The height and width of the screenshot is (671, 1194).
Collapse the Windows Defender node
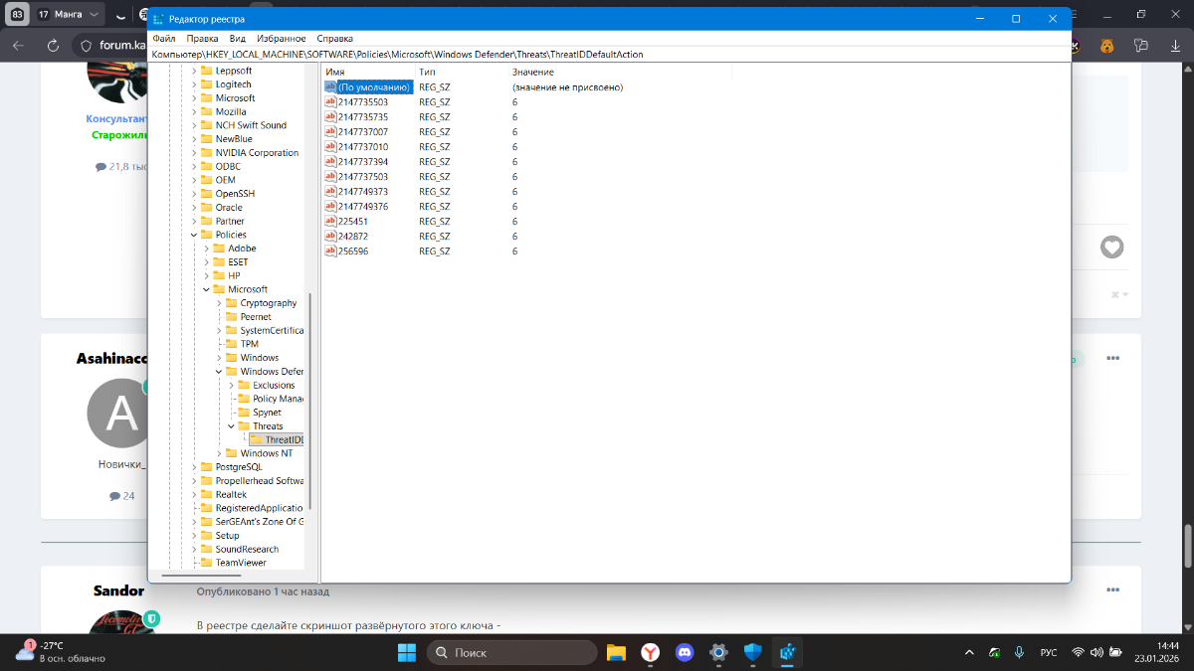(219, 372)
